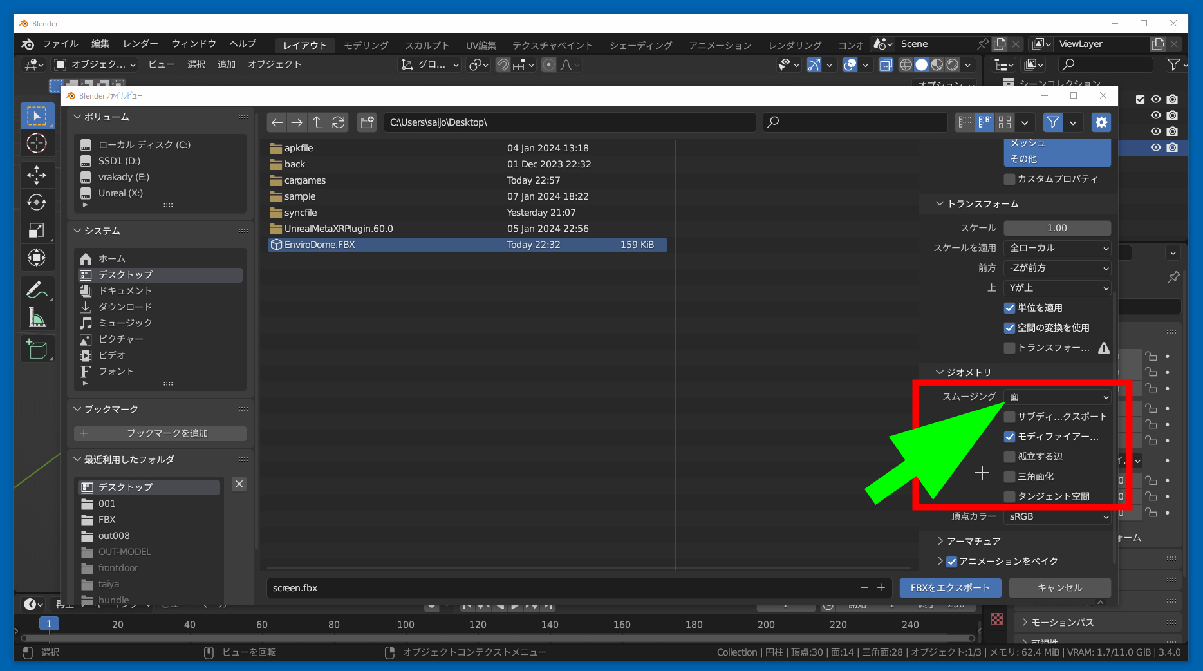Click the file browser refresh icon

click(x=339, y=122)
